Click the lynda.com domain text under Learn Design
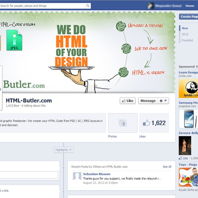Screen dimensions: 198x198 pyautogui.click(x=185, y=76)
